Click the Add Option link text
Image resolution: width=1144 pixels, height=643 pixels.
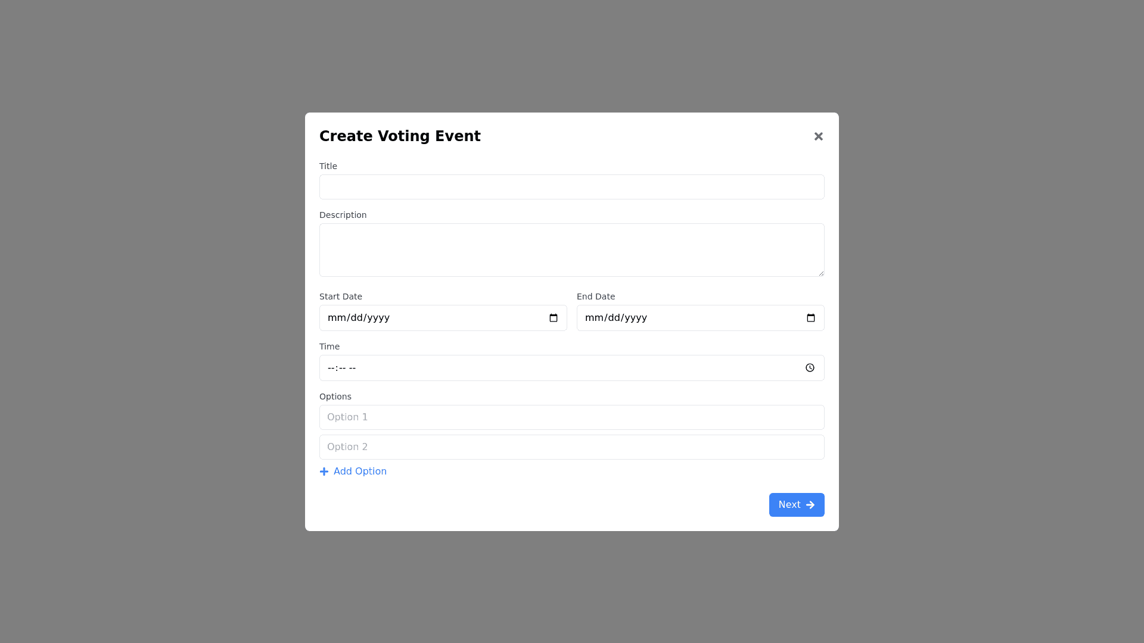click(x=360, y=472)
